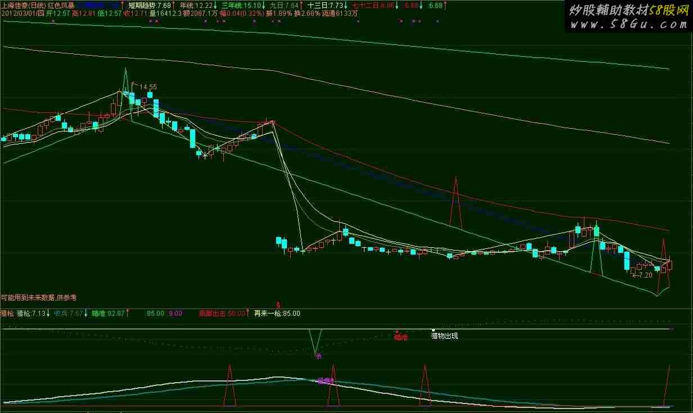Screen dimensions: 693x413
Task: Click the red number 4 marker
Action: pos(278,304)
